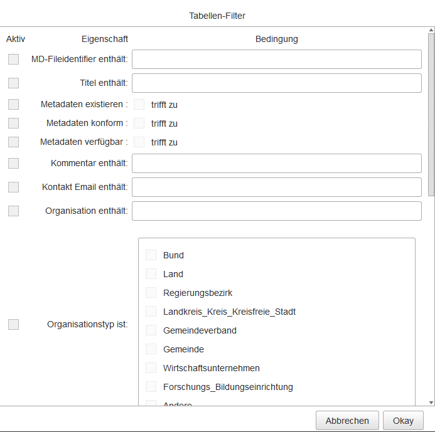435x432 pixels.
Task: Focus the Titel enthält input field
Action: [276, 83]
